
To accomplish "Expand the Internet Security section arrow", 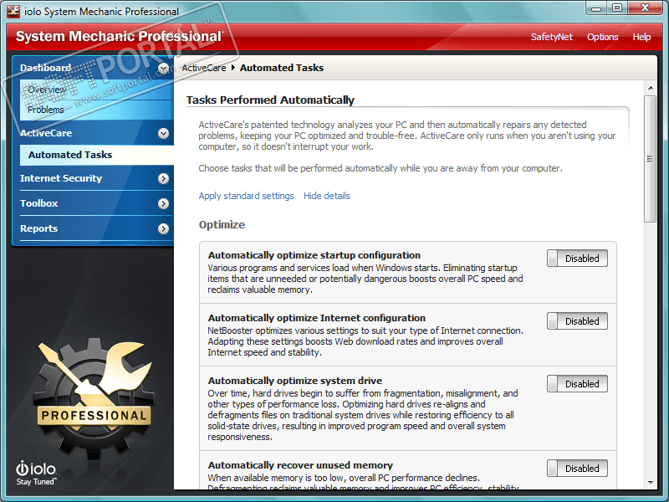I will [163, 178].
